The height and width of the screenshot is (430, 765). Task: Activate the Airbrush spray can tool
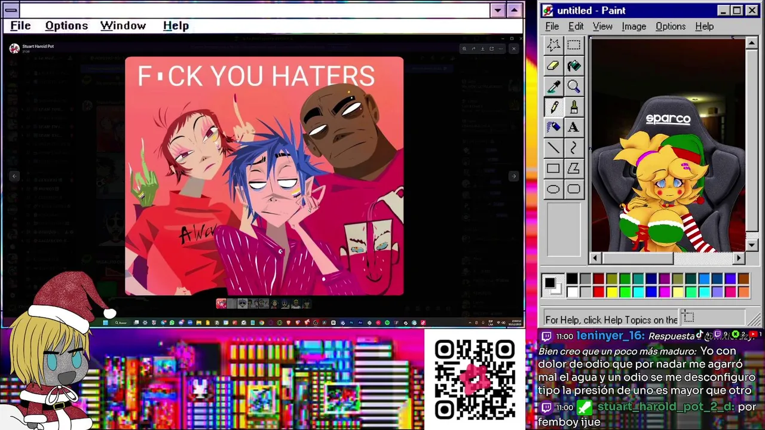[553, 127]
